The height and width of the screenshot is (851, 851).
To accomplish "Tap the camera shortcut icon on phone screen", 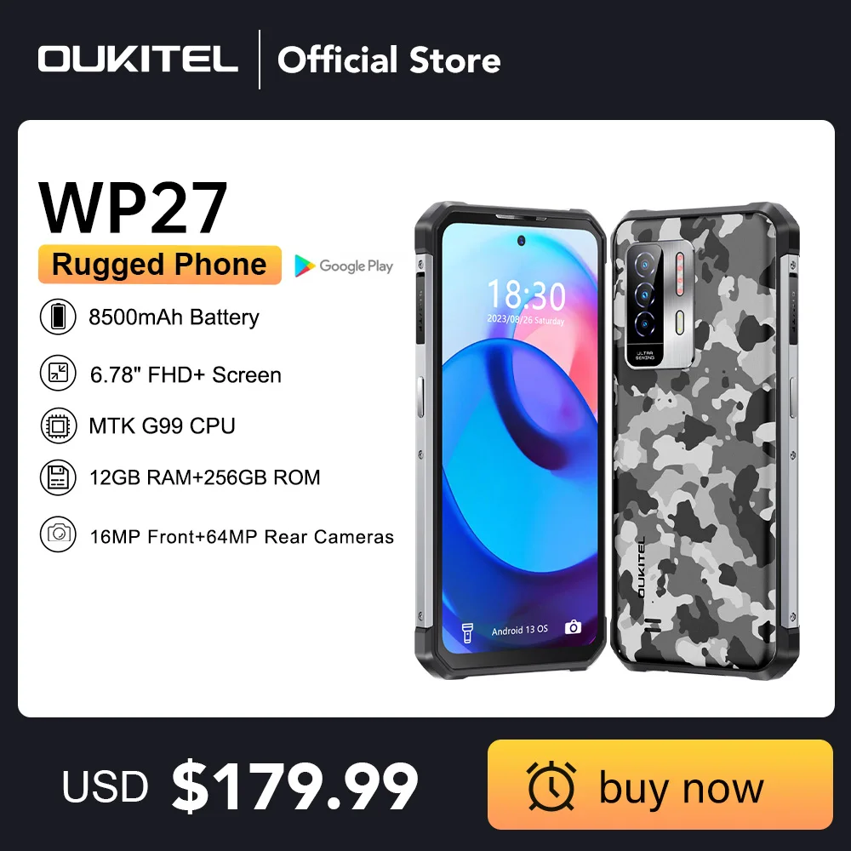I will point(573,627).
